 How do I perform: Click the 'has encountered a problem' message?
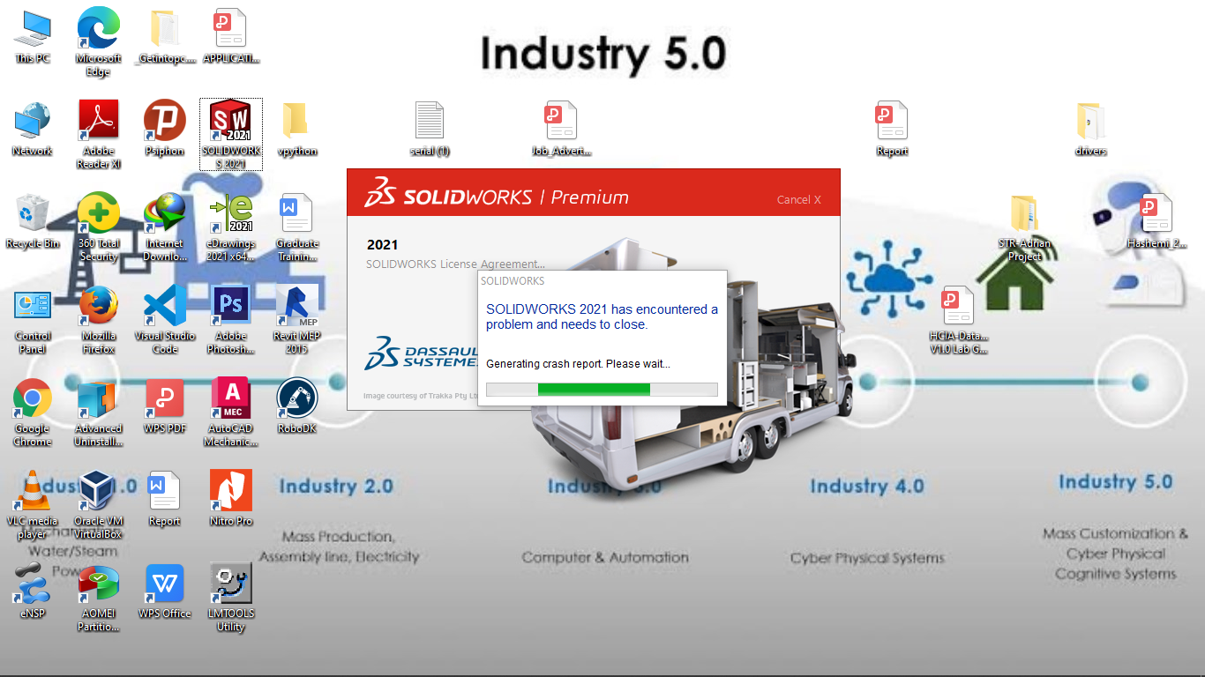coord(602,316)
